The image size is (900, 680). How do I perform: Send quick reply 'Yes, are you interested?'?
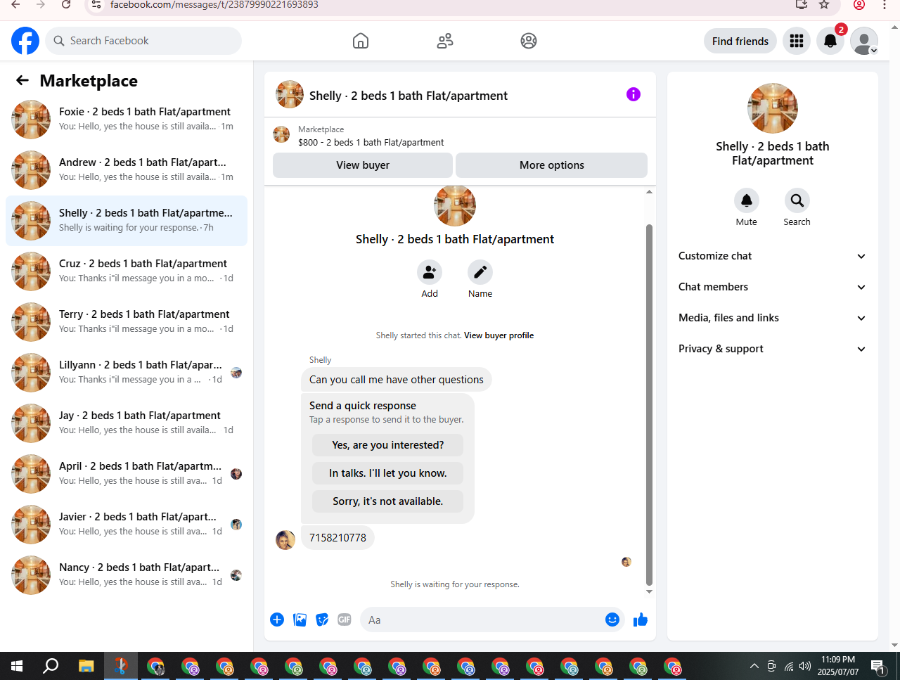387,445
